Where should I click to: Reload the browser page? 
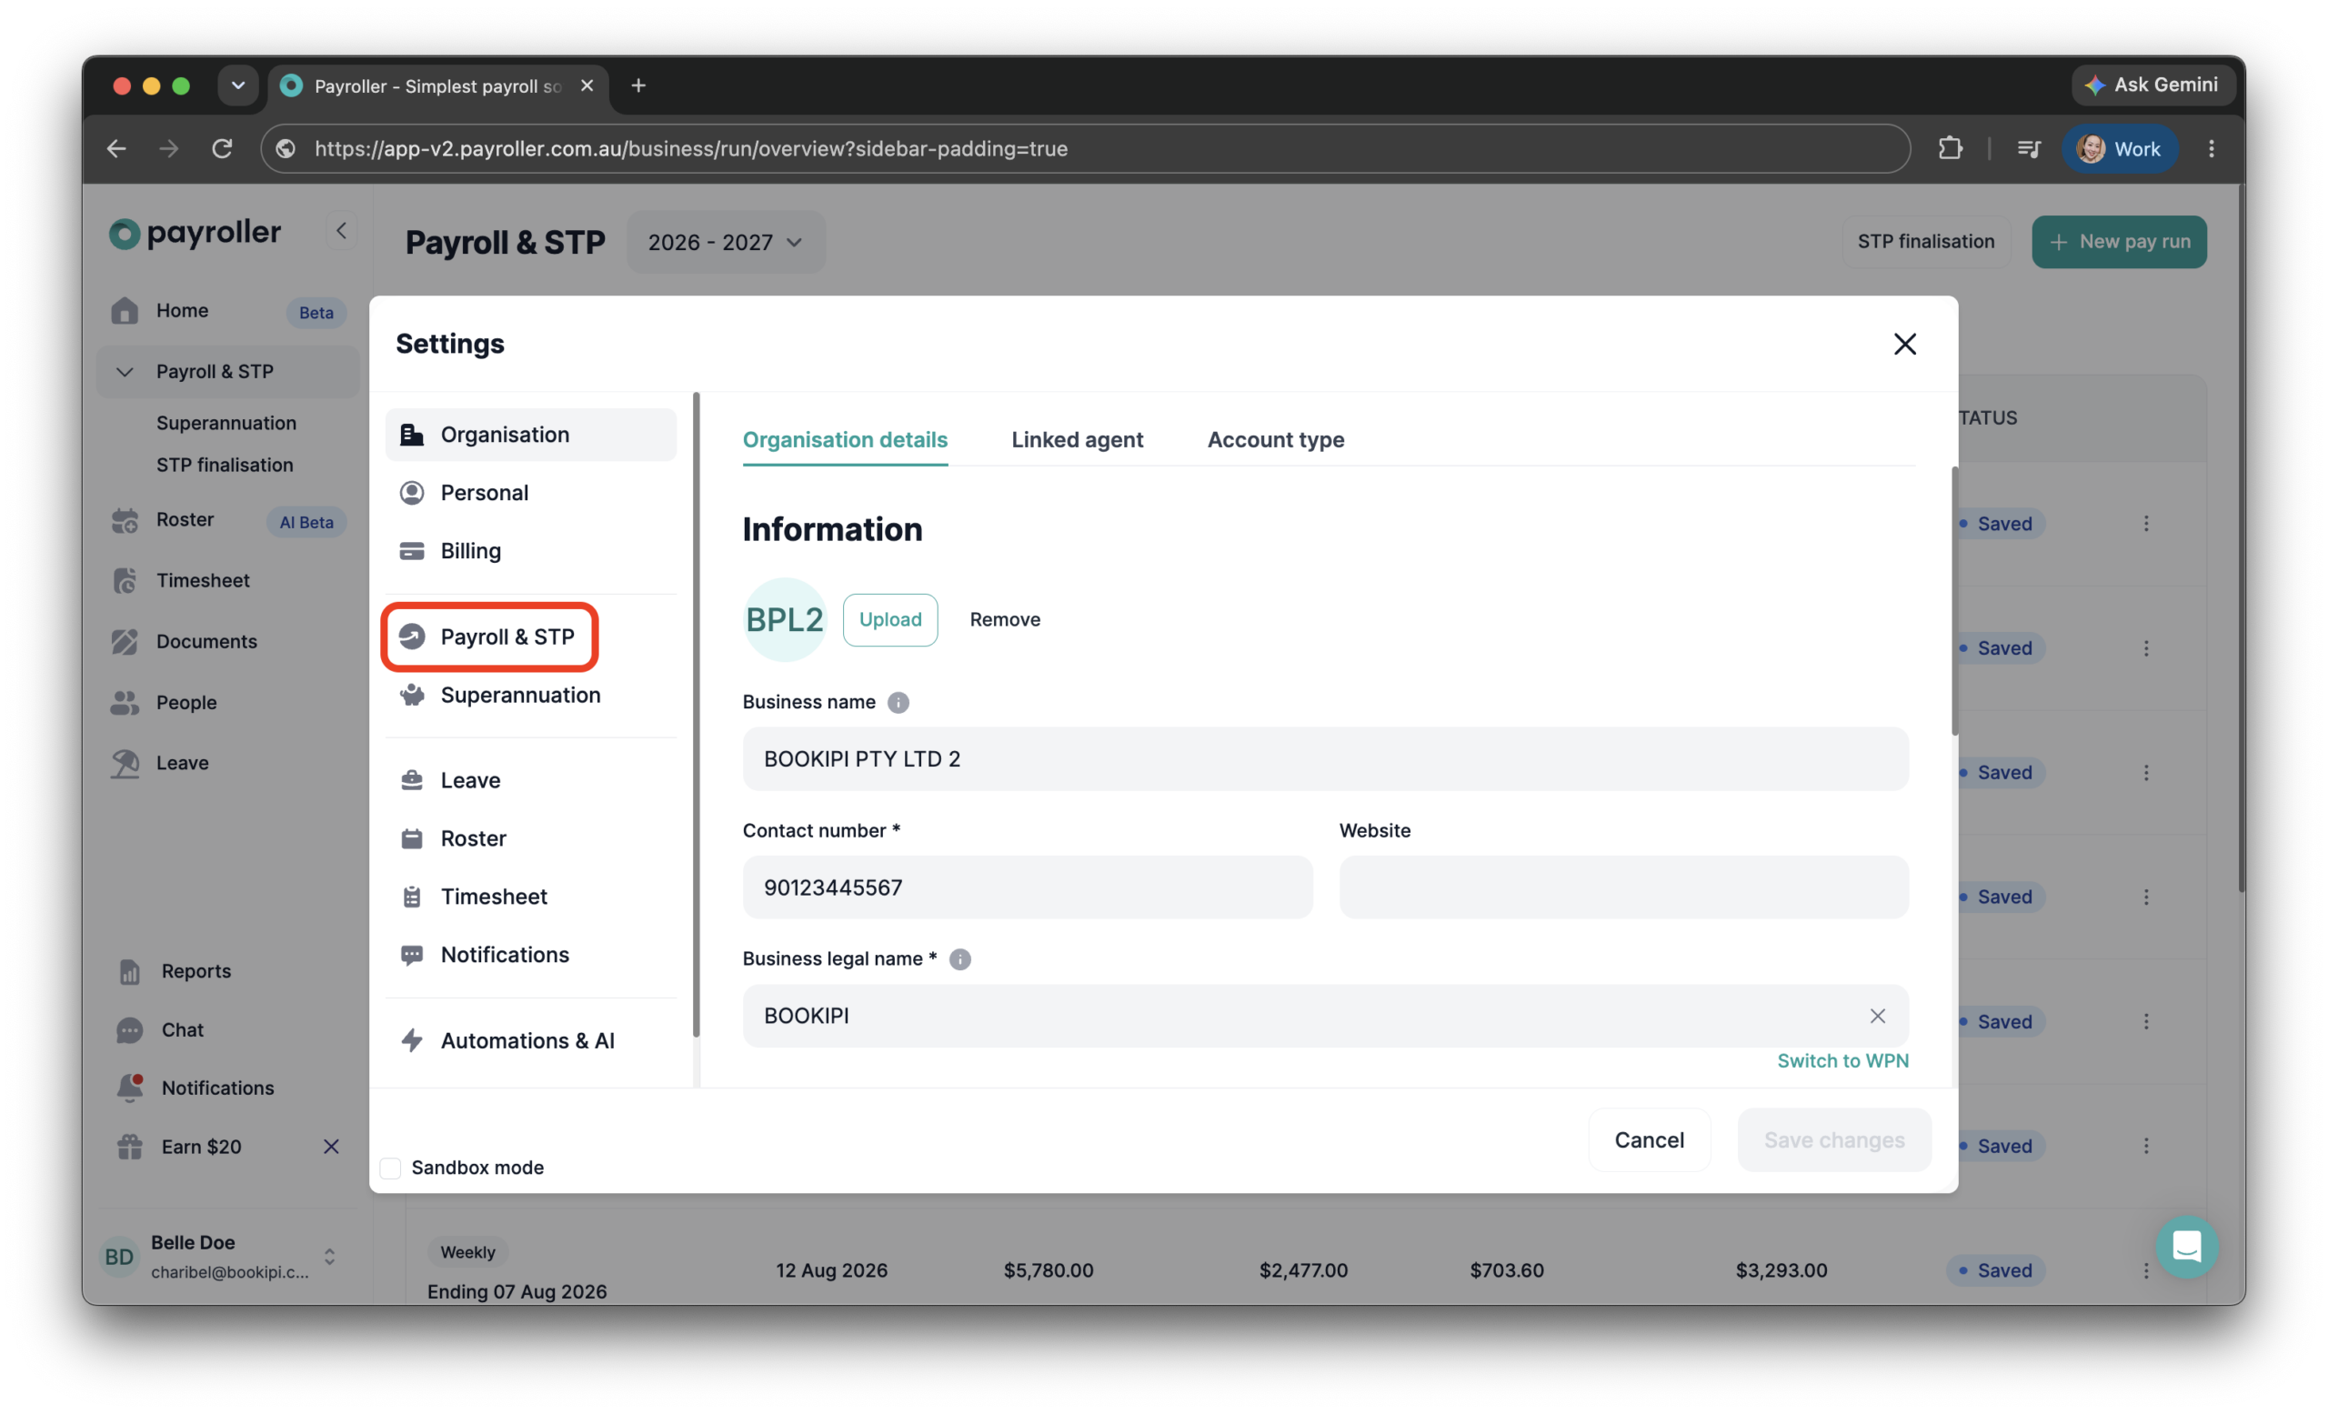pos(221,148)
